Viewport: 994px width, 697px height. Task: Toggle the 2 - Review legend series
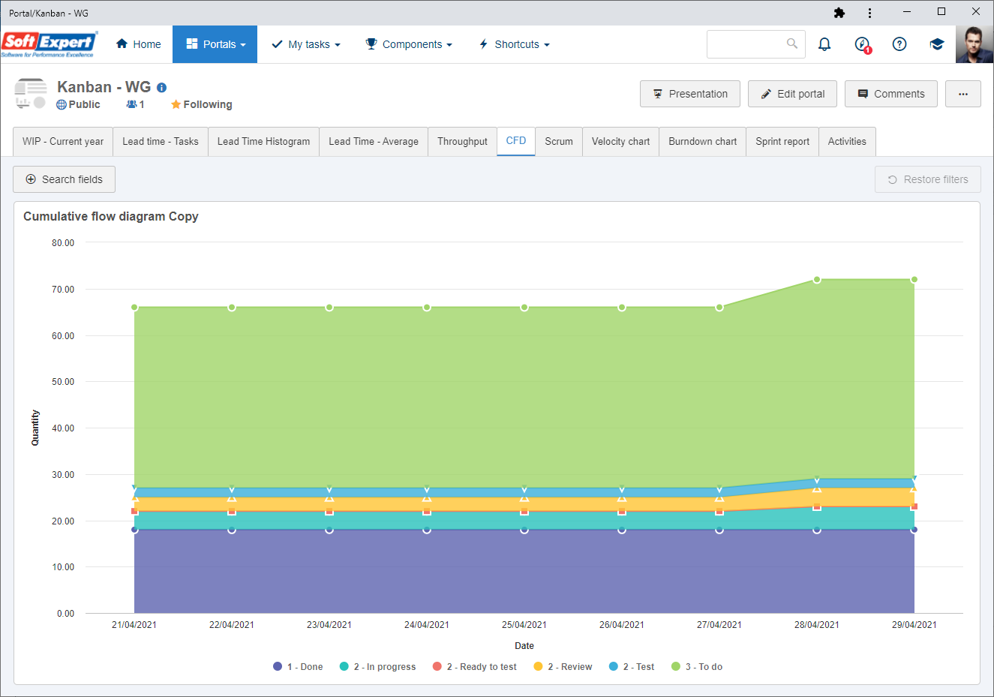tap(563, 666)
